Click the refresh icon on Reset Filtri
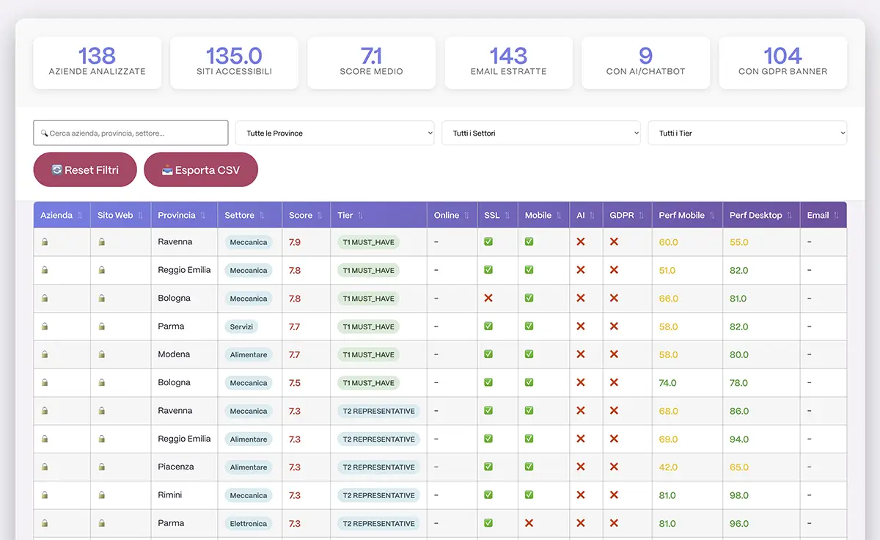 pos(56,169)
